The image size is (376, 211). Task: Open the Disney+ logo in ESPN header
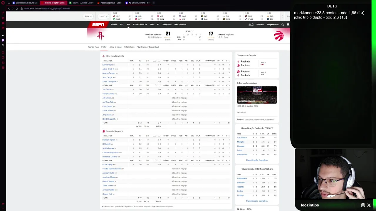pos(251,25)
